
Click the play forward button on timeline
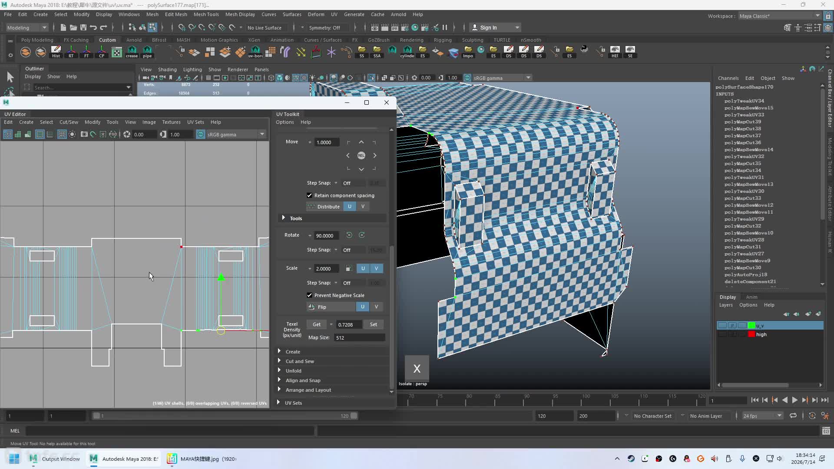pos(794,400)
